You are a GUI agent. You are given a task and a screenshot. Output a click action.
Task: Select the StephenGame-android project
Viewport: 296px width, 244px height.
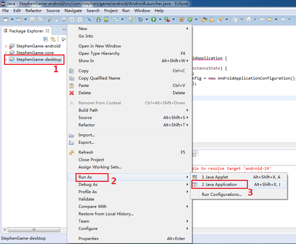38,46
